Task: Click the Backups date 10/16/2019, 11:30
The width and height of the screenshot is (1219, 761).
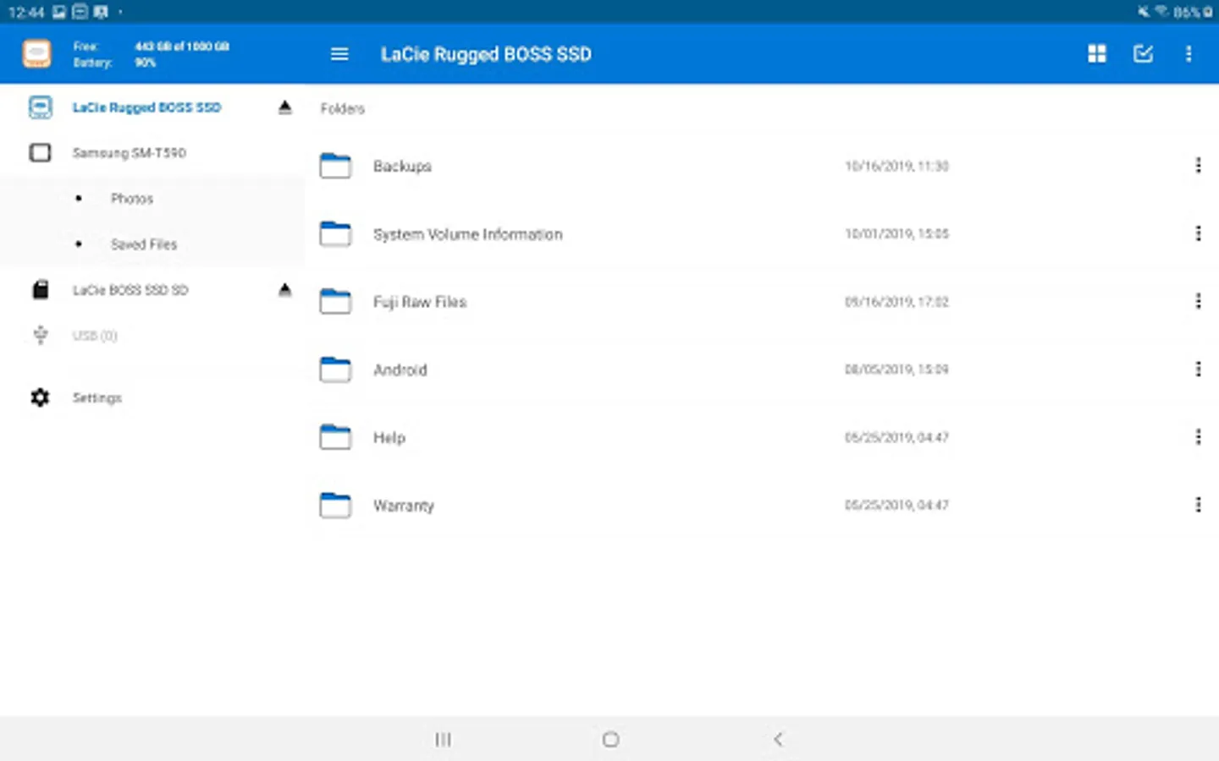Action: tap(896, 167)
